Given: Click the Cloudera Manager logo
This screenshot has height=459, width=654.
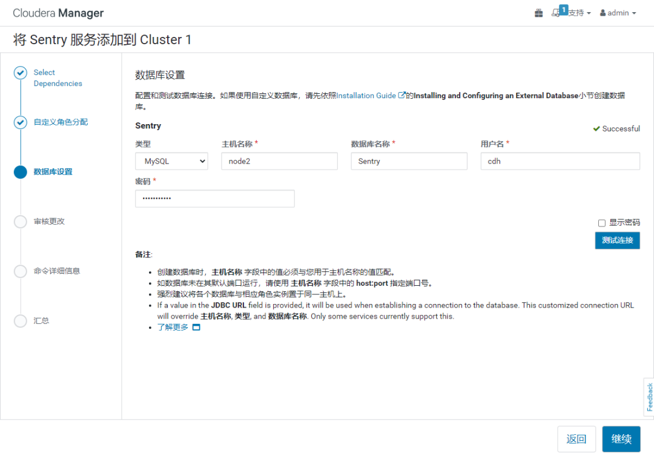Looking at the screenshot, I should [58, 13].
